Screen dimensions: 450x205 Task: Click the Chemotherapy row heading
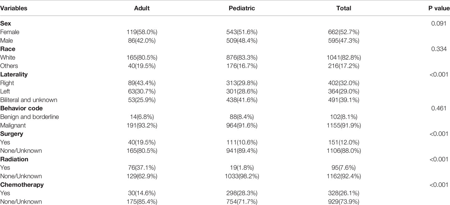(22, 185)
